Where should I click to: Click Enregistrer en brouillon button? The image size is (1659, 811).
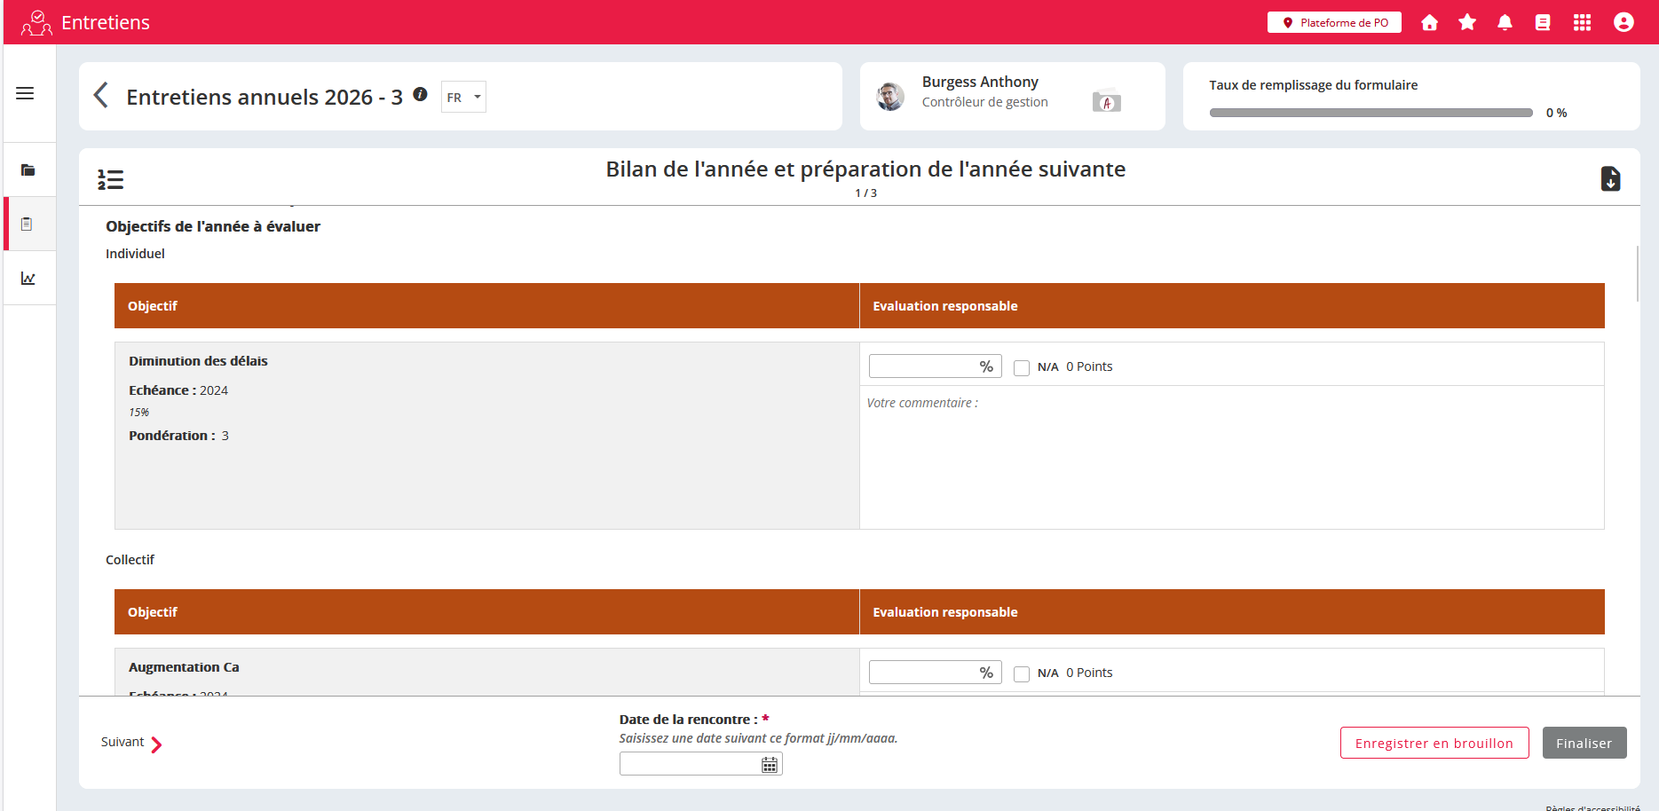coord(1434,744)
